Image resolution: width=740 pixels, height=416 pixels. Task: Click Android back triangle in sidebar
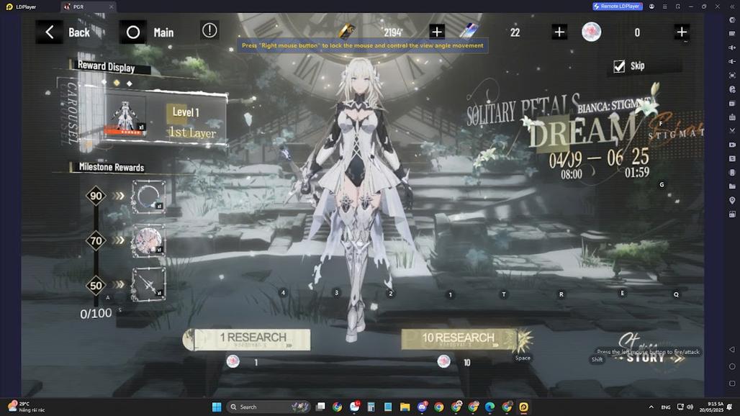[x=732, y=350]
